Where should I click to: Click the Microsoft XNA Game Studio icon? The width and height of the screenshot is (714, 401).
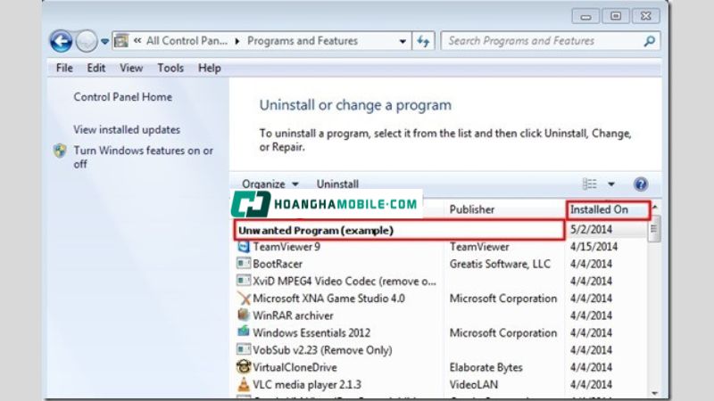244,299
